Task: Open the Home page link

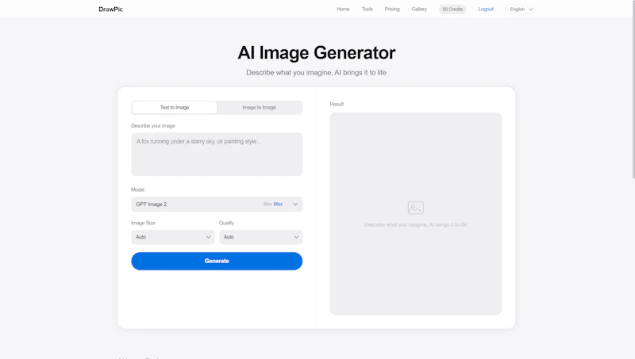Action: coord(343,9)
